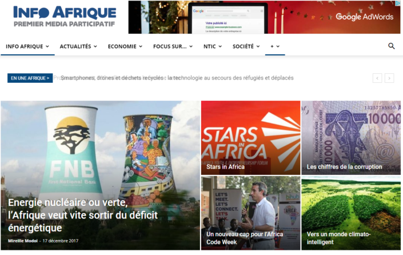Open Energie nucléaire ou verte article
The image size is (403, 255).
83,215
